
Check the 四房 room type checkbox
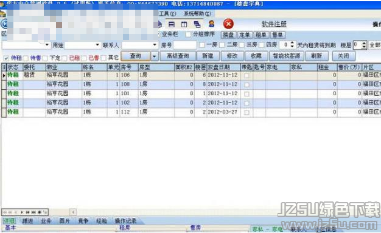click(x=262, y=45)
